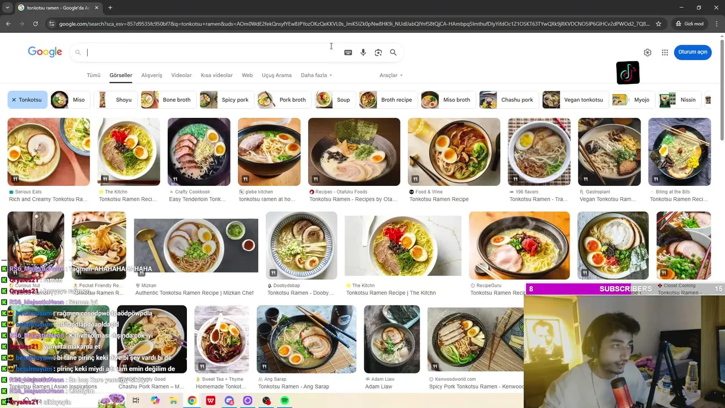The image size is (725, 408).
Task: Open a new Chrome tab
Action: click(110, 7)
